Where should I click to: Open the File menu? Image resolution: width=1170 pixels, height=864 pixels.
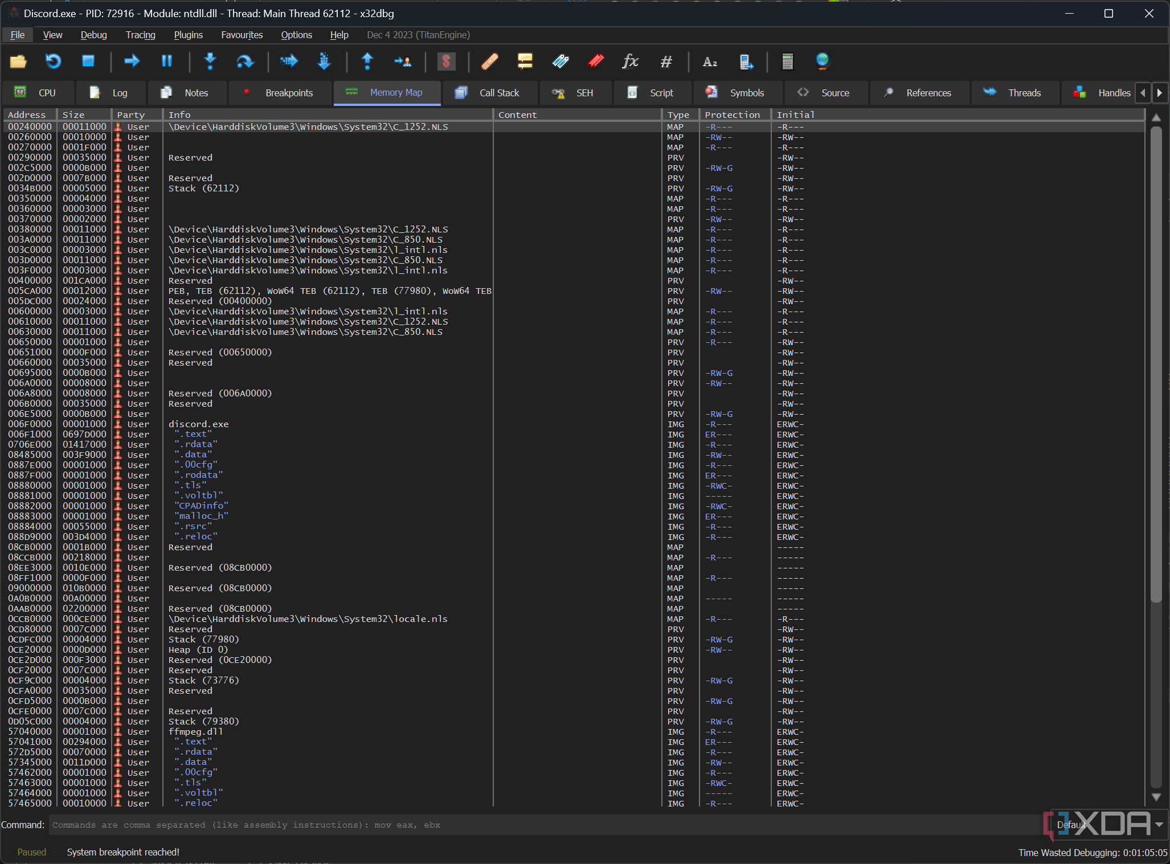18,35
